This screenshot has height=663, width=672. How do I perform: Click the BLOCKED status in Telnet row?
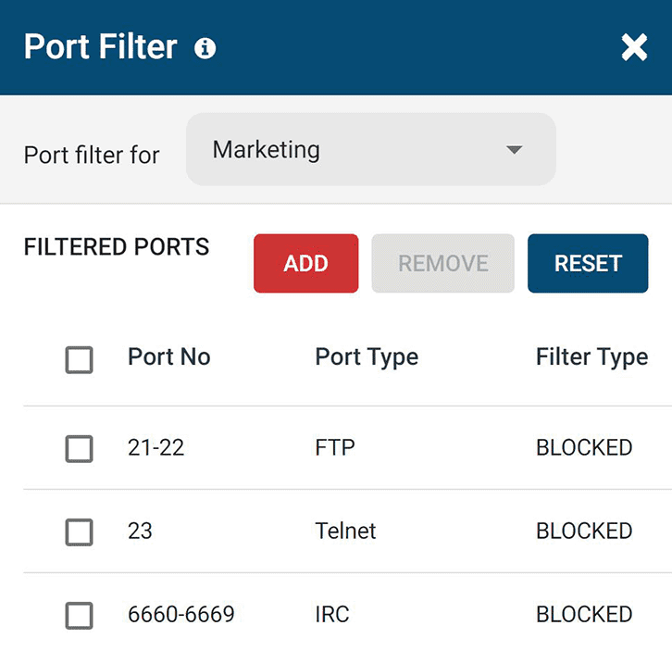point(584,532)
